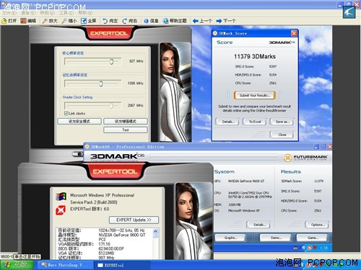Viewport: 361px width, 270px height.
Task: Click the bird logo in the top-right corner
Action: click(349, 12)
